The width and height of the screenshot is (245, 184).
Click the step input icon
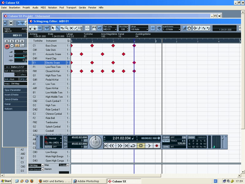point(185,28)
